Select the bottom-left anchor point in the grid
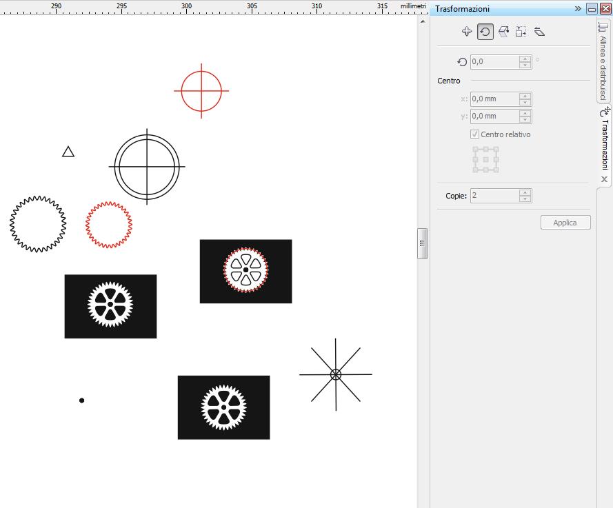This screenshot has width=613, height=508. click(x=475, y=170)
